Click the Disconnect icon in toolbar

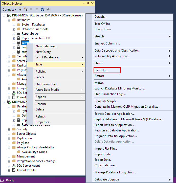click(26, 10)
